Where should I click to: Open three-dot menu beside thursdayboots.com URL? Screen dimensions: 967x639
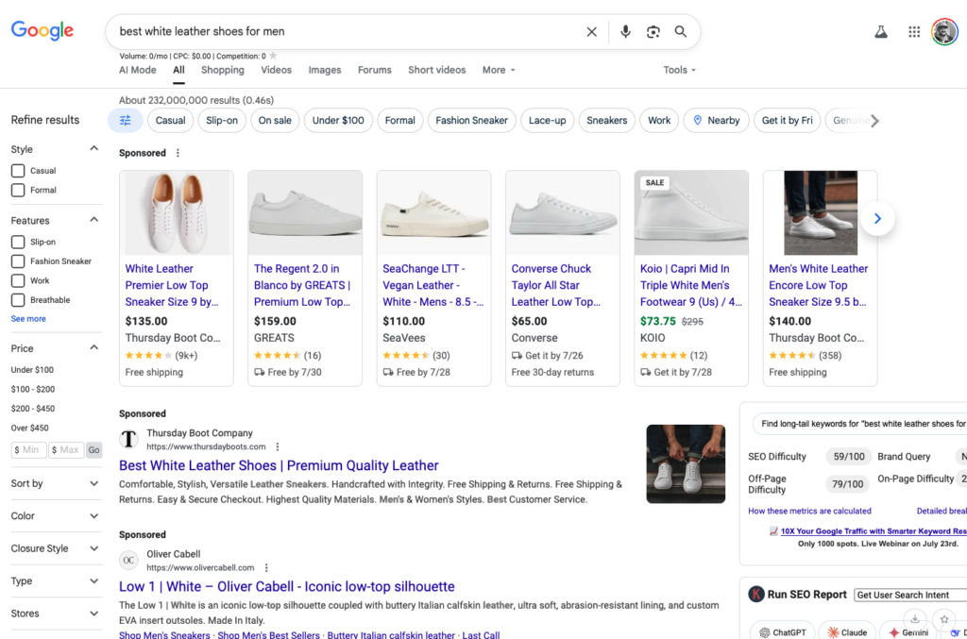[x=278, y=446]
